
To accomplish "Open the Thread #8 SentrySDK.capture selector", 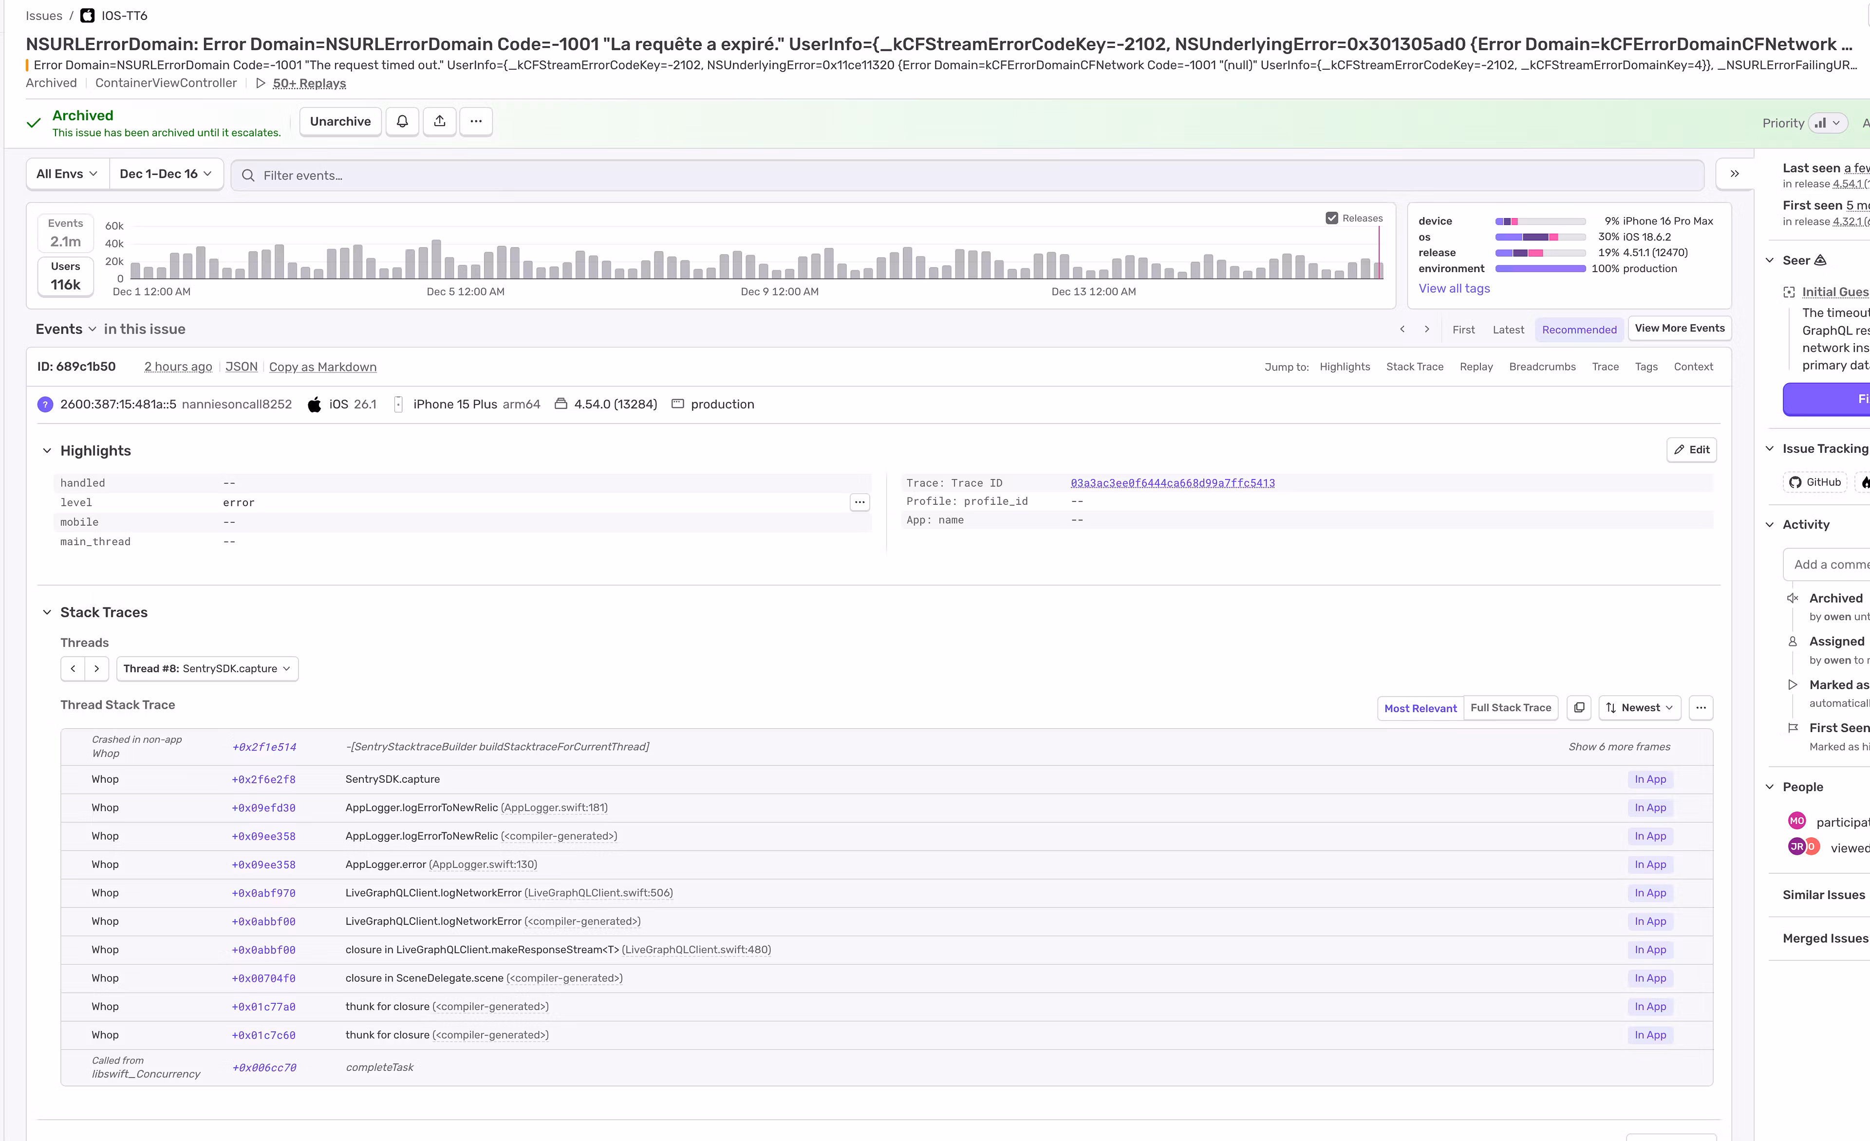I will point(206,668).
